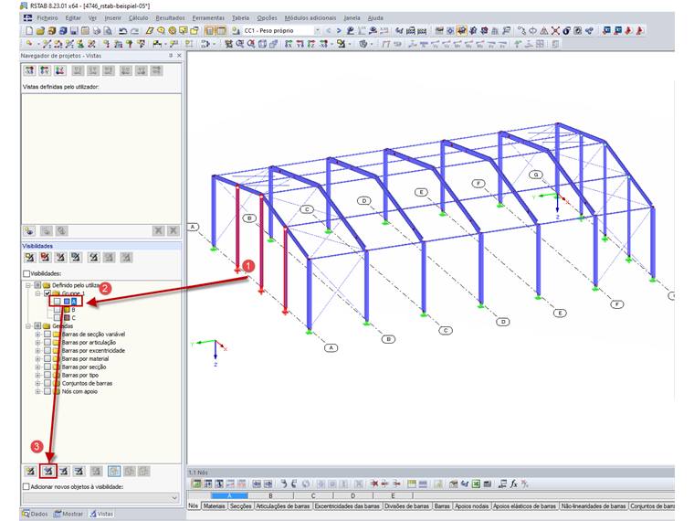Expand Barras por secção node

(x=37, y=367)
